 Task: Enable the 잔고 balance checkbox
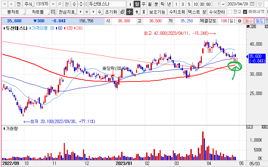(x=230, y=12)
